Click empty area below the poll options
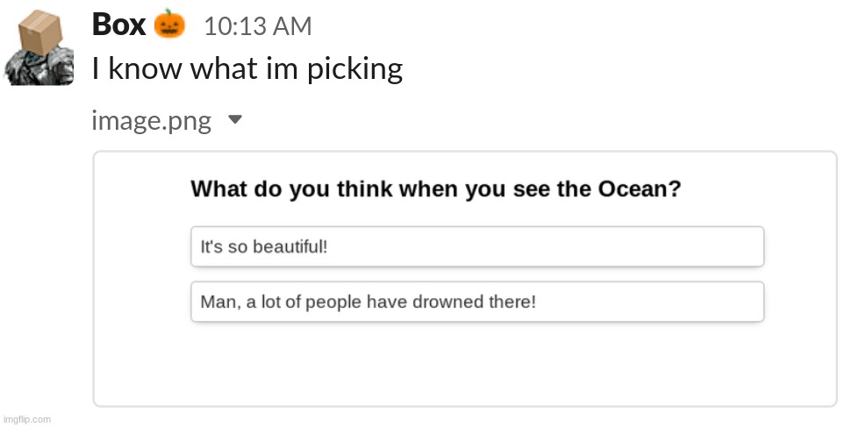The width and height of the screenshot is (867, 427). click(x=465, y=364)
